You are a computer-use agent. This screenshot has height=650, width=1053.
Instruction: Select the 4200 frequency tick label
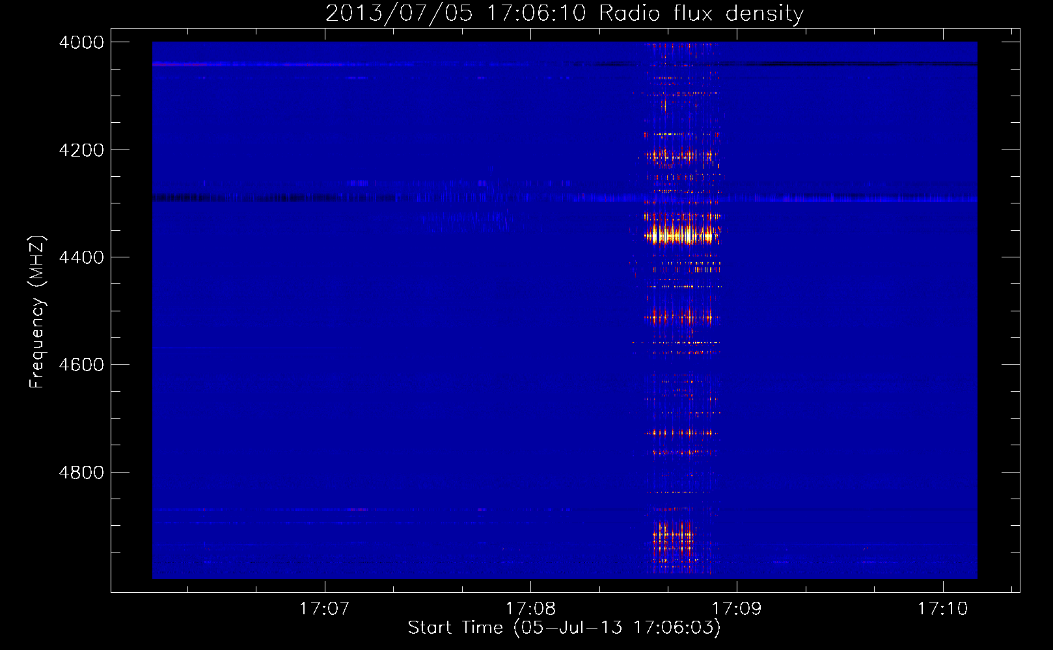click(81, 150)
